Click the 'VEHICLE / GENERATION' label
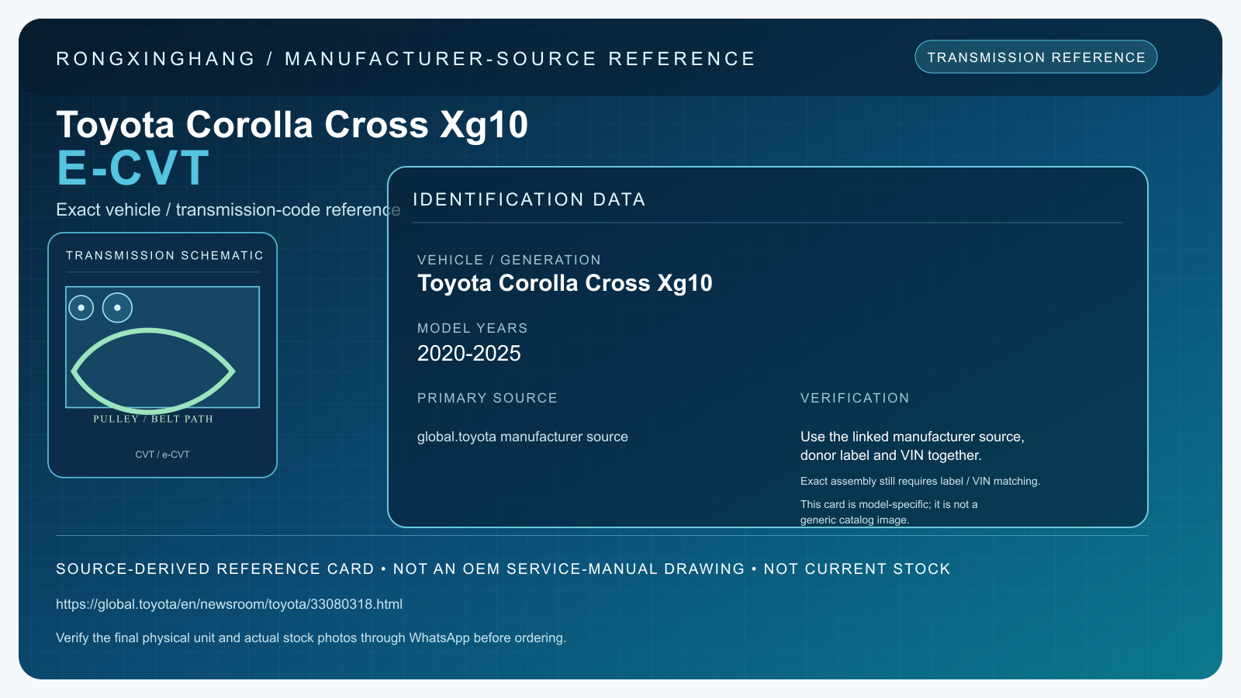The width and height of the screenshot is (1241, 698). [509, 260]
